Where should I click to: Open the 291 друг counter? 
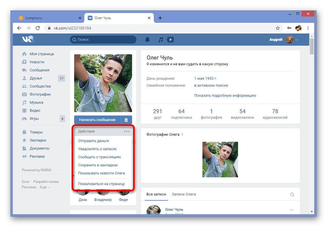tap(158, 114)
